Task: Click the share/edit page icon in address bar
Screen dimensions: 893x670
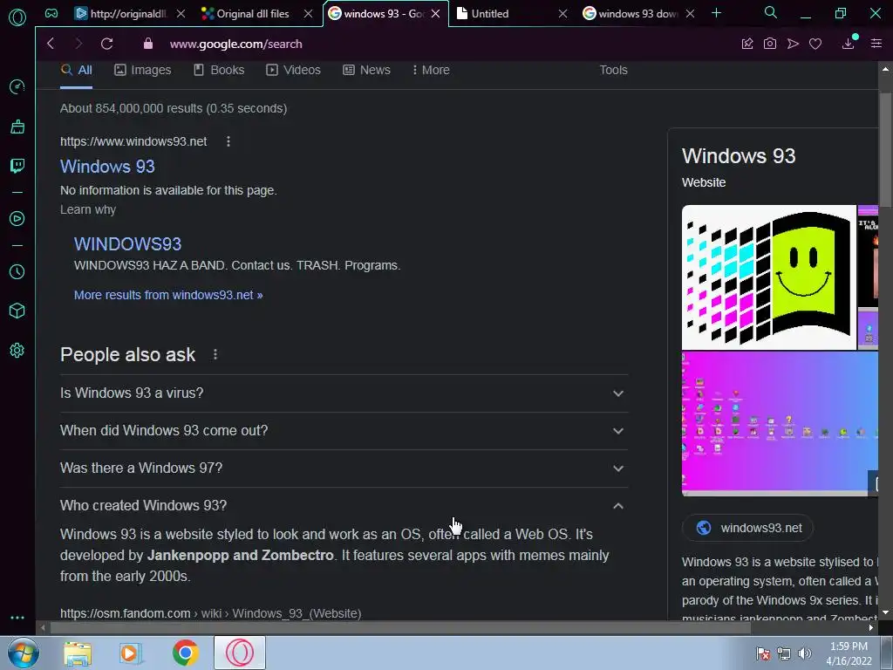Action: point(747,44)
